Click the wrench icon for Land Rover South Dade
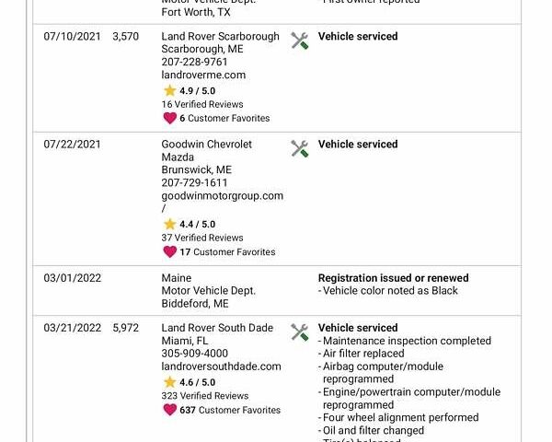The width and height of the screenshot is (552, 442). [299, 331]
